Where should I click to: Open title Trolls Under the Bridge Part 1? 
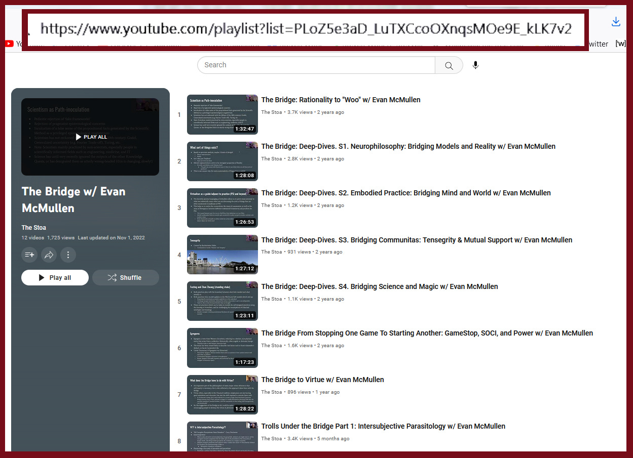click(x=383, y=426)
